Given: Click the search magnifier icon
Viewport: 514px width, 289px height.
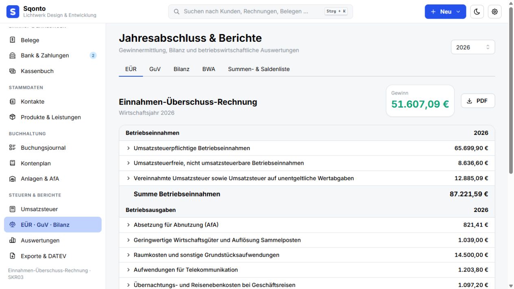Looking at the screenshot, I should point(177,12).
